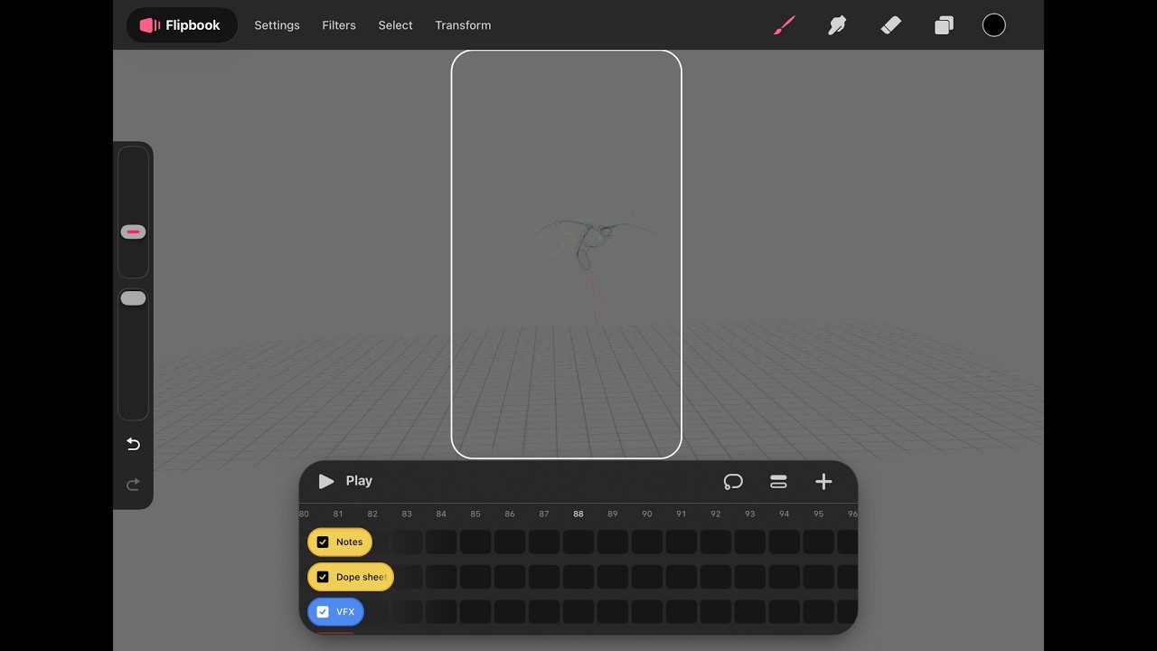This screenshot has height=651, width=1157.
Task: Open the Layers panel icon
Action: point(944,25)
